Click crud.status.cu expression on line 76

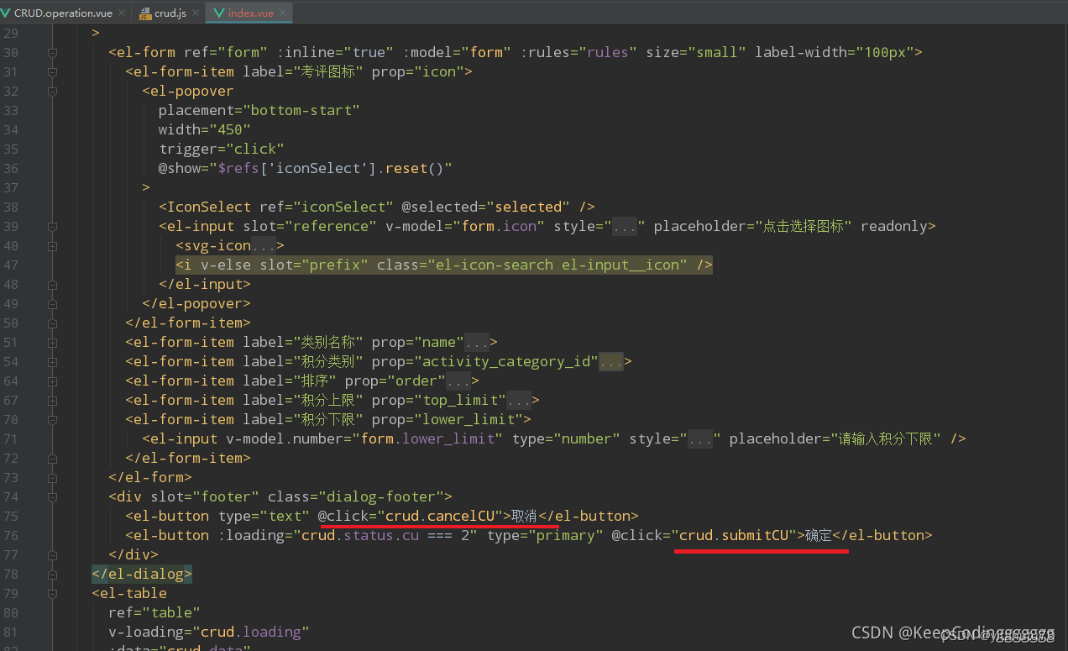360,535
